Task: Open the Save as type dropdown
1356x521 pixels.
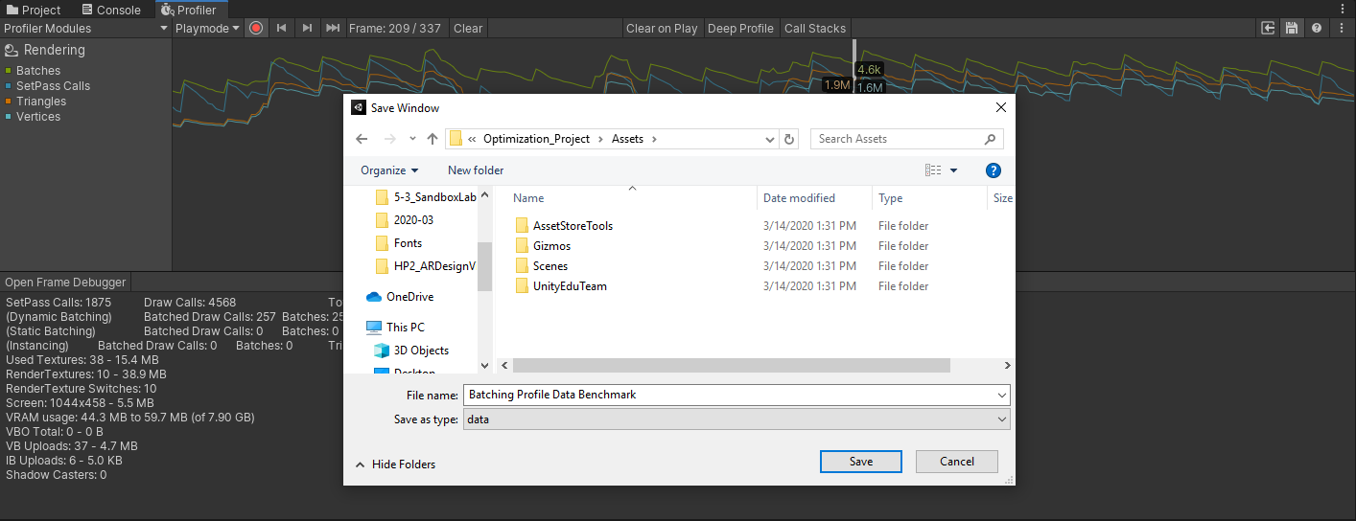Action: [x=736, y=419]
